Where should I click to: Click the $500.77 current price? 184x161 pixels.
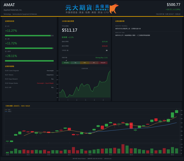point(173,5)
